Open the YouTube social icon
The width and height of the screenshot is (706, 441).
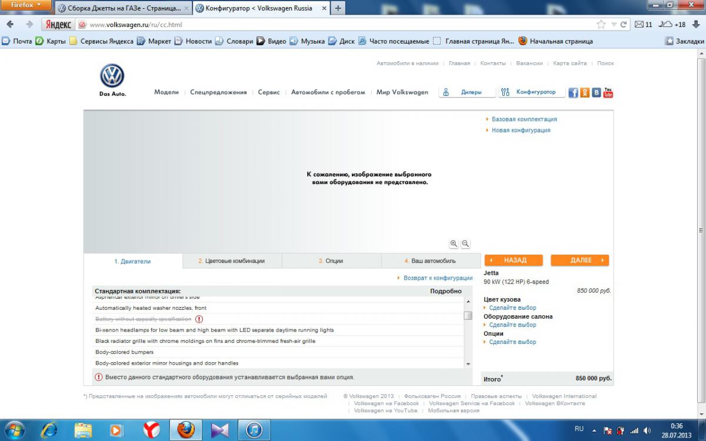(608, 92)
